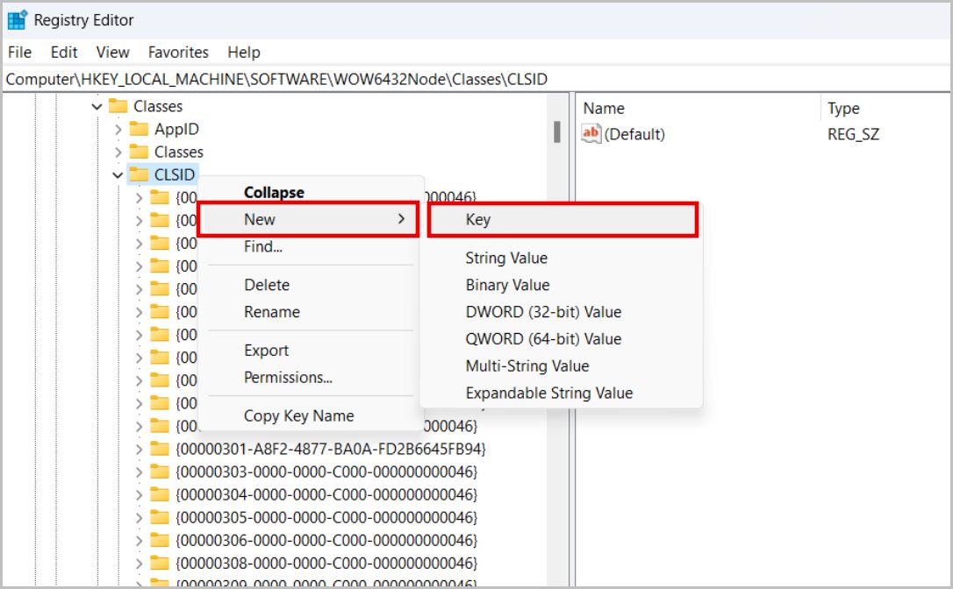Click the tree pane vertical scrollbar thumb

click(x=556, y=131)
